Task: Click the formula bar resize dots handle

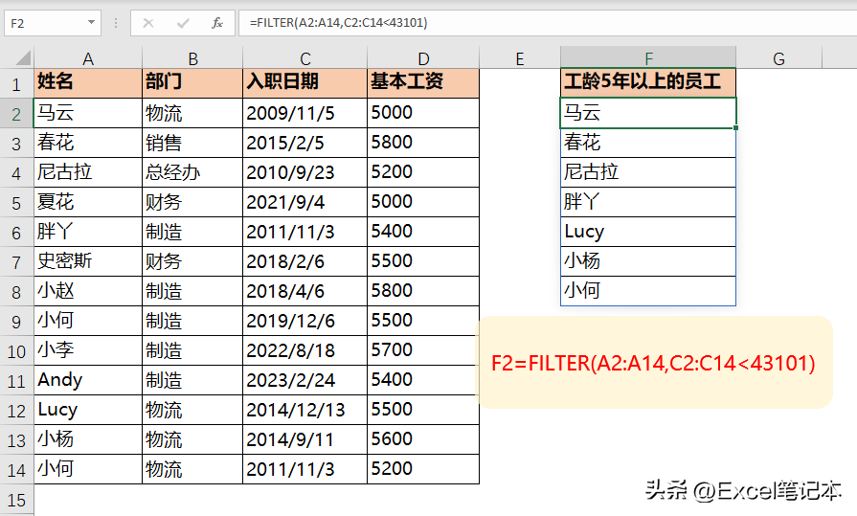Action: click(116, 23)
